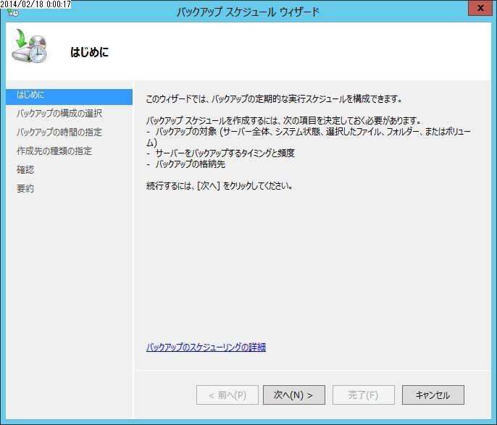Select 作成先の種類の指定 step

click(54, 151)
